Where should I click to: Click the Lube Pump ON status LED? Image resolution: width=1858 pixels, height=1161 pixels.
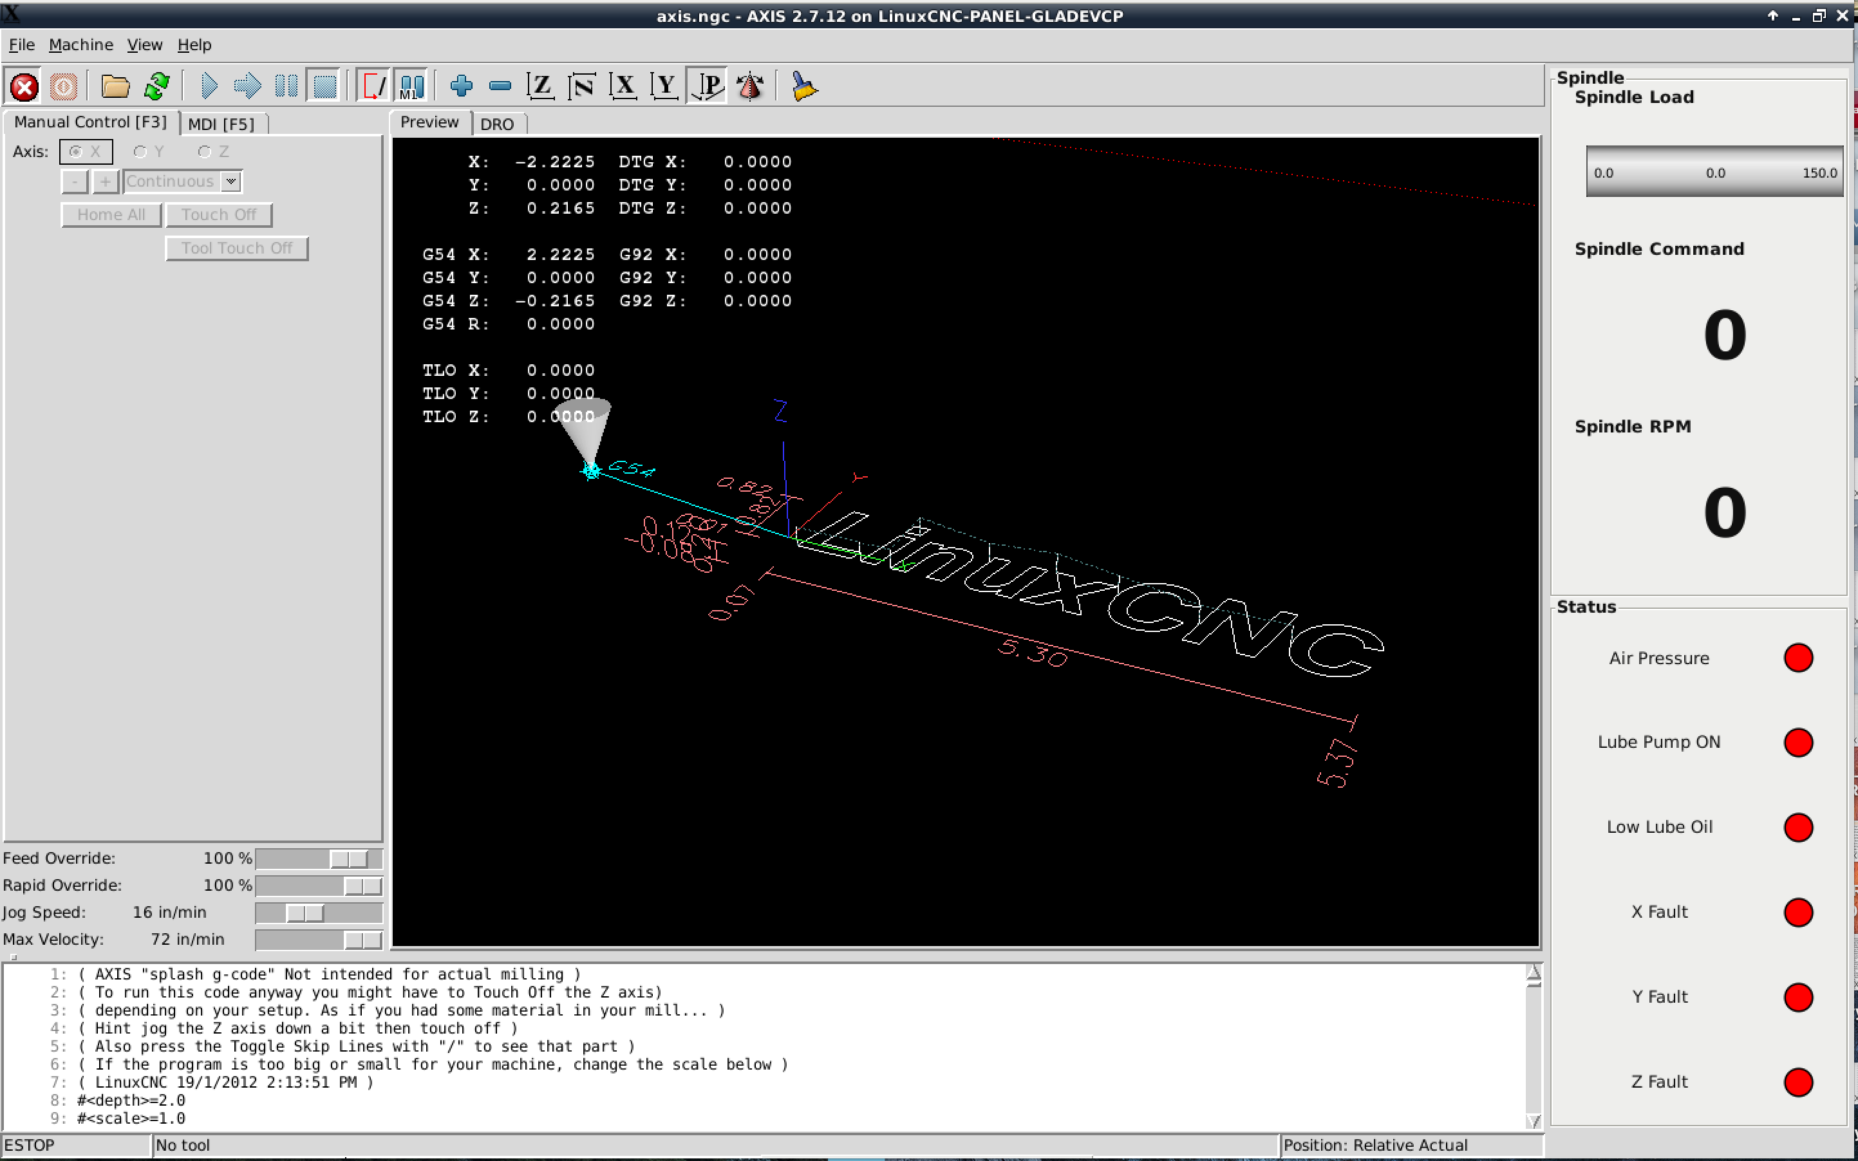(x=1798, y=743)
